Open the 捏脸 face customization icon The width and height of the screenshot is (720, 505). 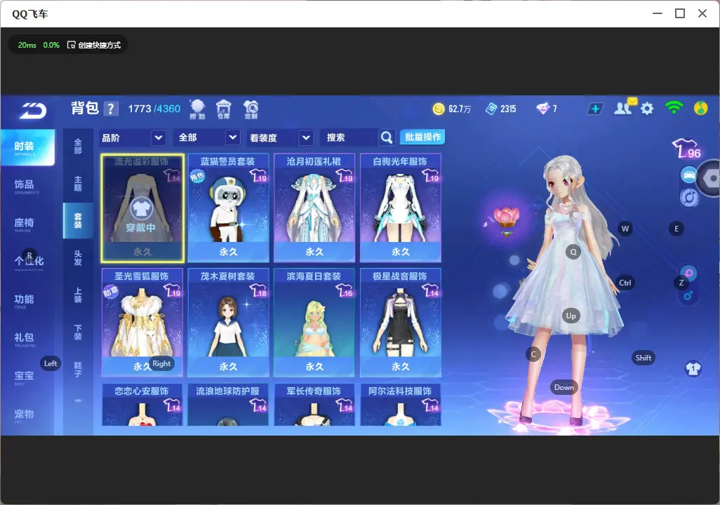pyautogui.click(x=197, y=109)
